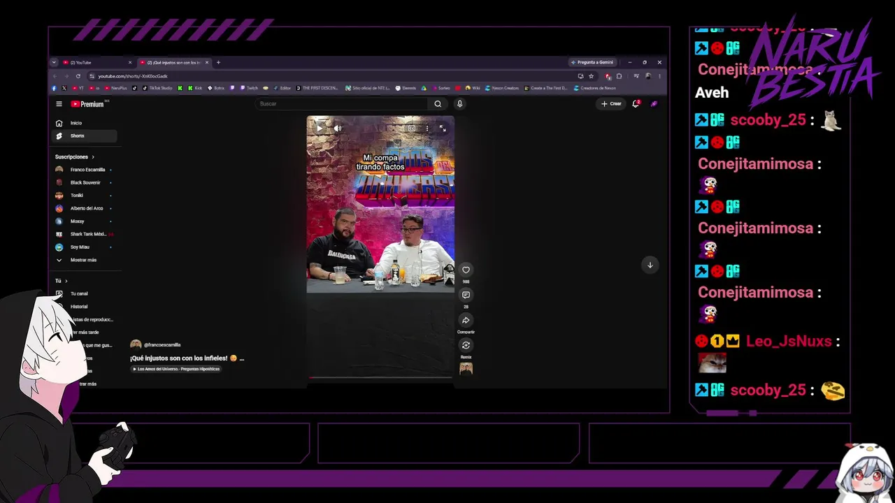Image resolution: width=895 pixels, height=503 pixels.
Task: Open YouTube notifications bell
Action: click(636, 103)
